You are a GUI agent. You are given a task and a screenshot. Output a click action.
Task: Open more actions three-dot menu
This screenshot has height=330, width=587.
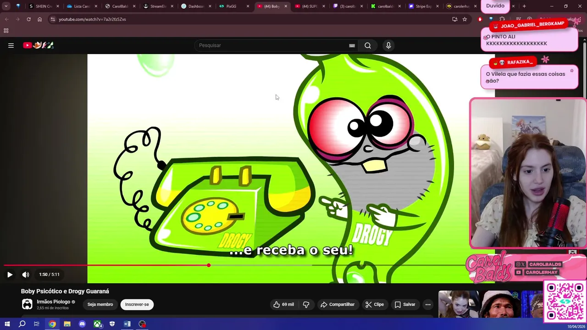pos(428,304)
